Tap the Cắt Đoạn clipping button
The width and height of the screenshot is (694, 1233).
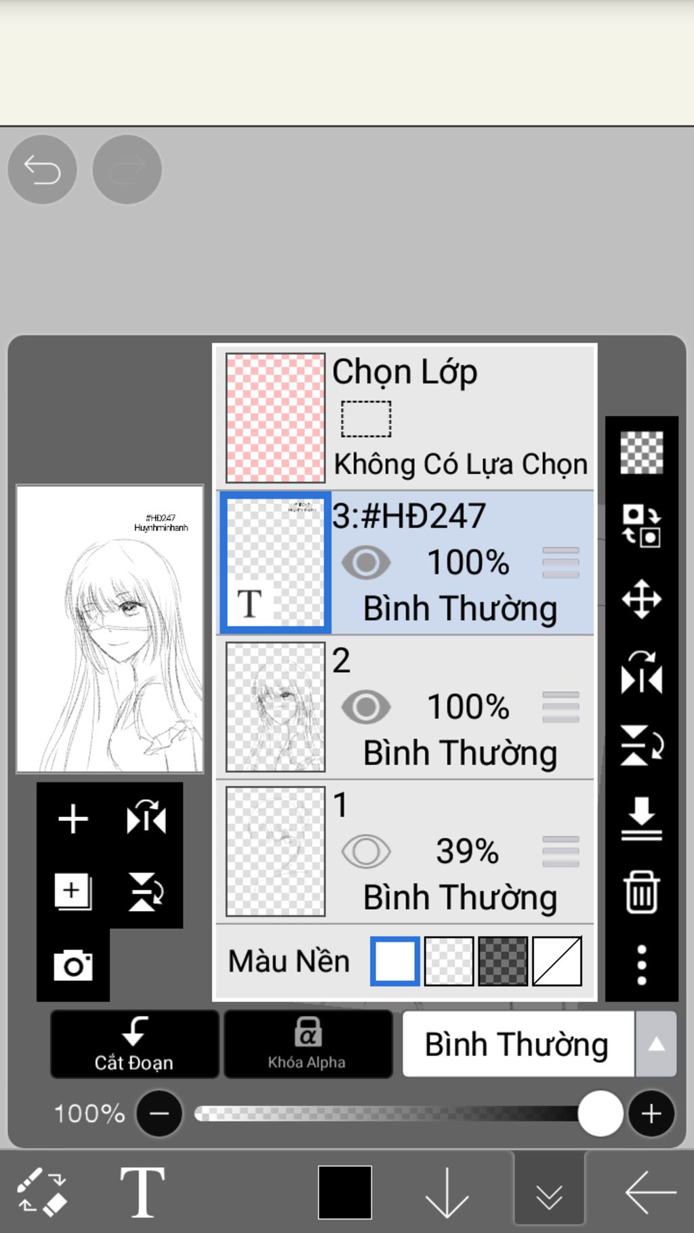[134, 1044]
